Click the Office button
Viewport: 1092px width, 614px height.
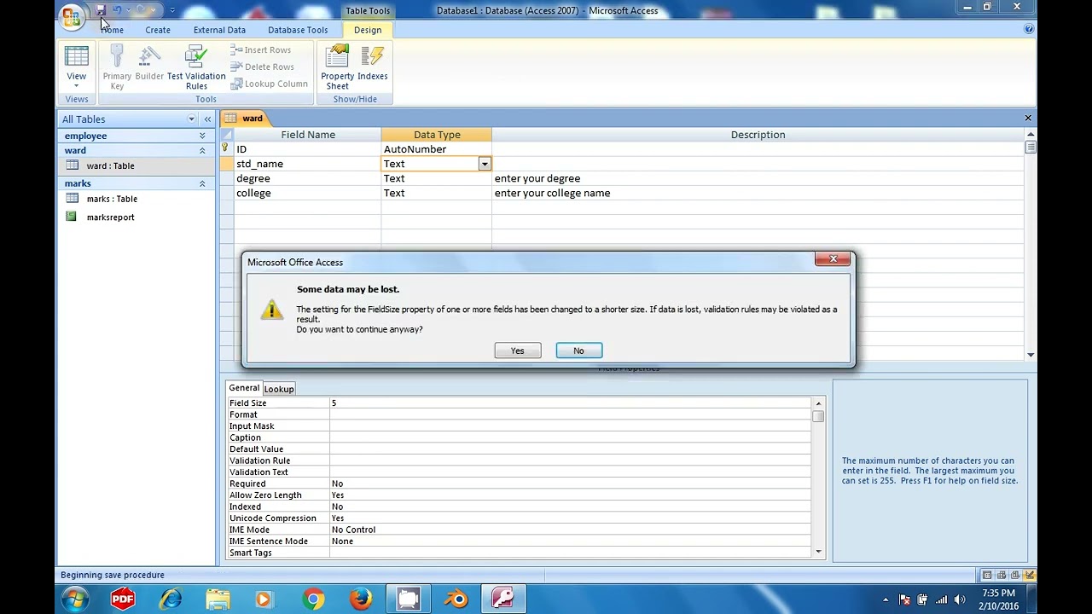tap(72, 15)
